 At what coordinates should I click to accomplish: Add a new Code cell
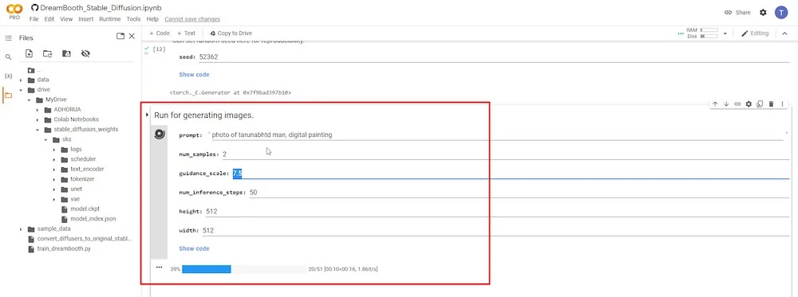(x=160, y=33)
